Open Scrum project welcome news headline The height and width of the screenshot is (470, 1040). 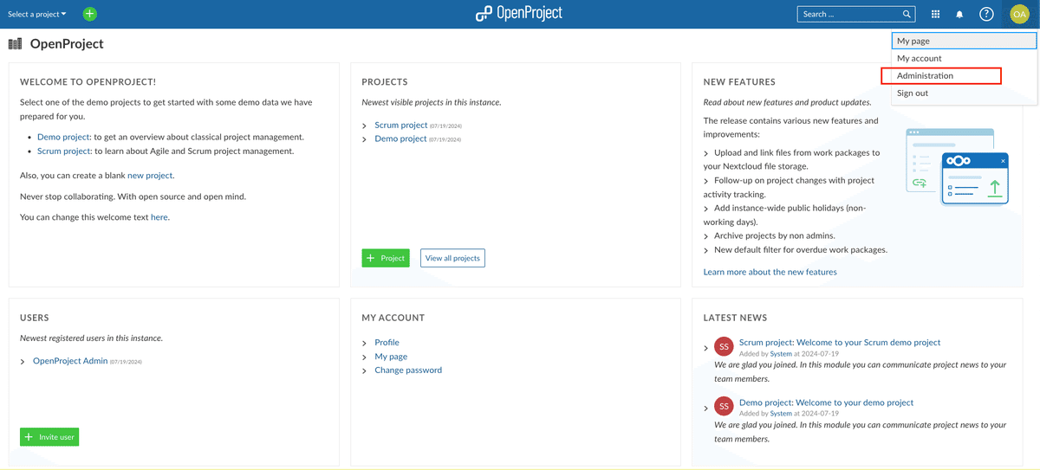[840, 343]
